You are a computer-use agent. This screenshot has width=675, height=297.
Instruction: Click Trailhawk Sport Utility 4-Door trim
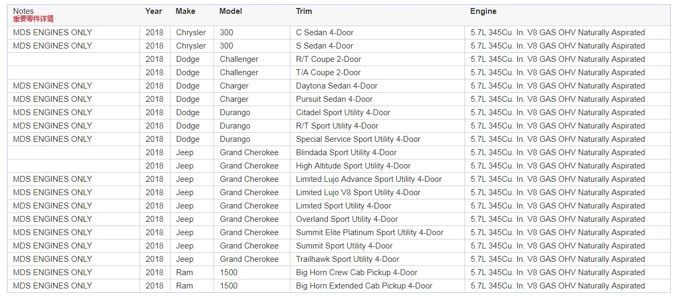tap(347, 259)
